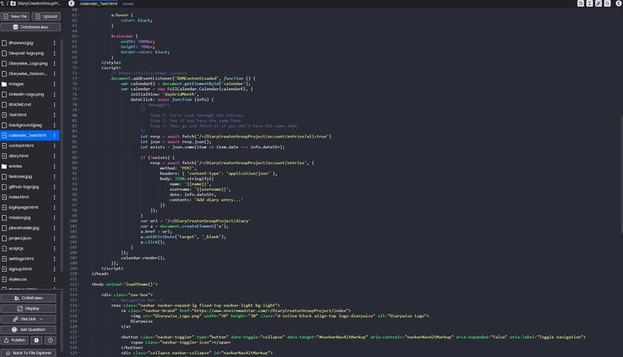This screenshot has height=357, width=623.
Task: Click Back To File Explorer
Action: click(x=29, y=352)
